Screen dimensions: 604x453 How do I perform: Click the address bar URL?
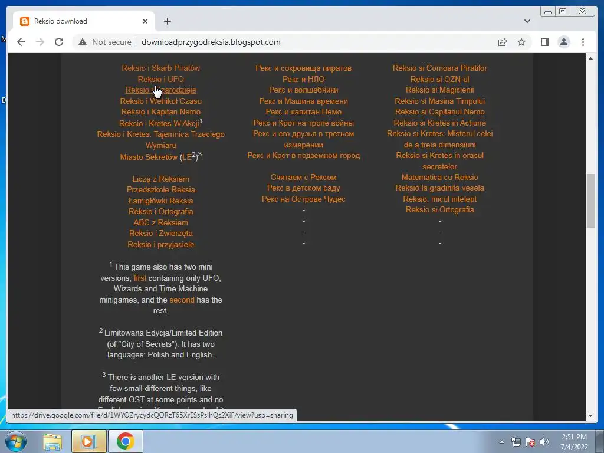[211, 42]
